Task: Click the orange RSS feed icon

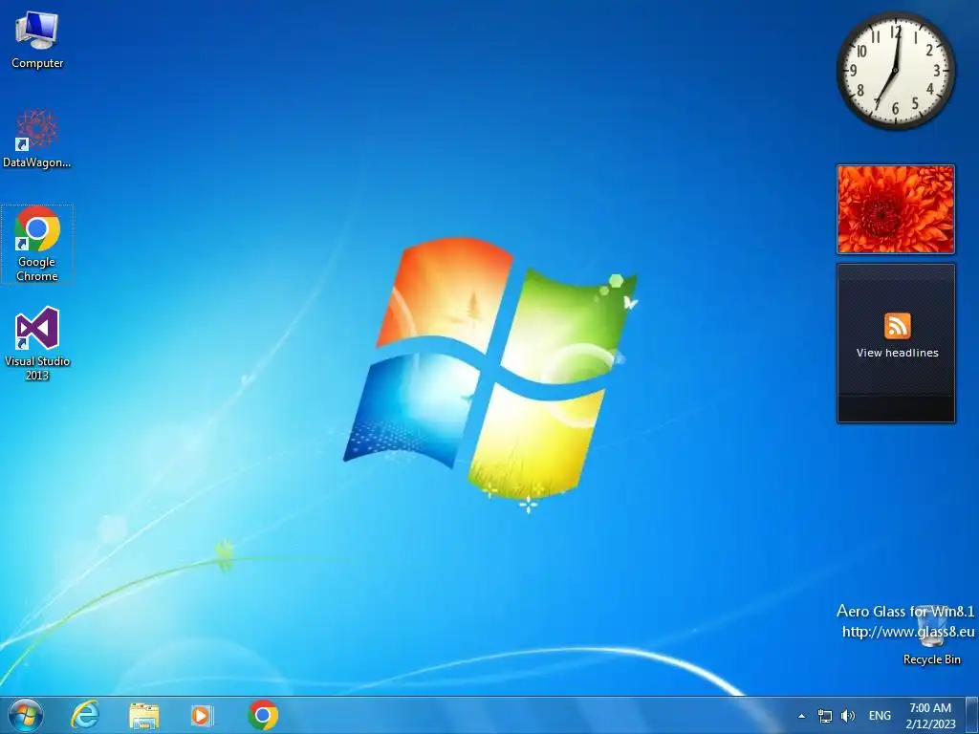Action: click(897, 326)
